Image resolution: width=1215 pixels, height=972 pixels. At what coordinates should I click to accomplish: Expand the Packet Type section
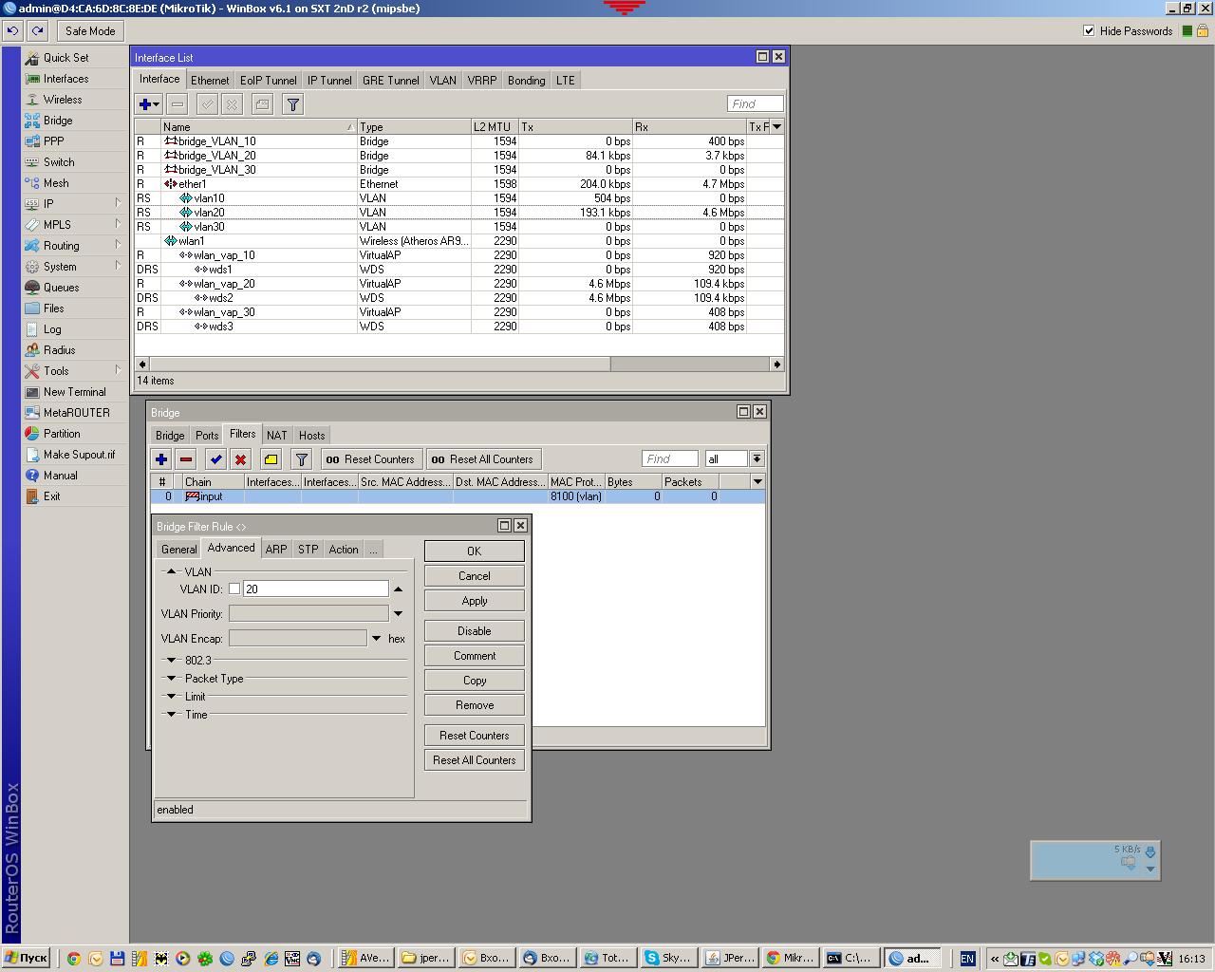click(x=172, y=679)
